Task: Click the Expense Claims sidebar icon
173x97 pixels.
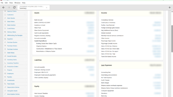Action: click(5, 11)
